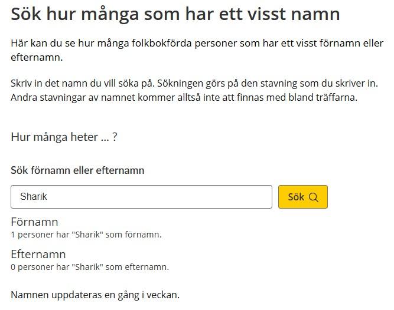
Task: Click the word 'Sök' on the yellow button
Action: (296, 197)
